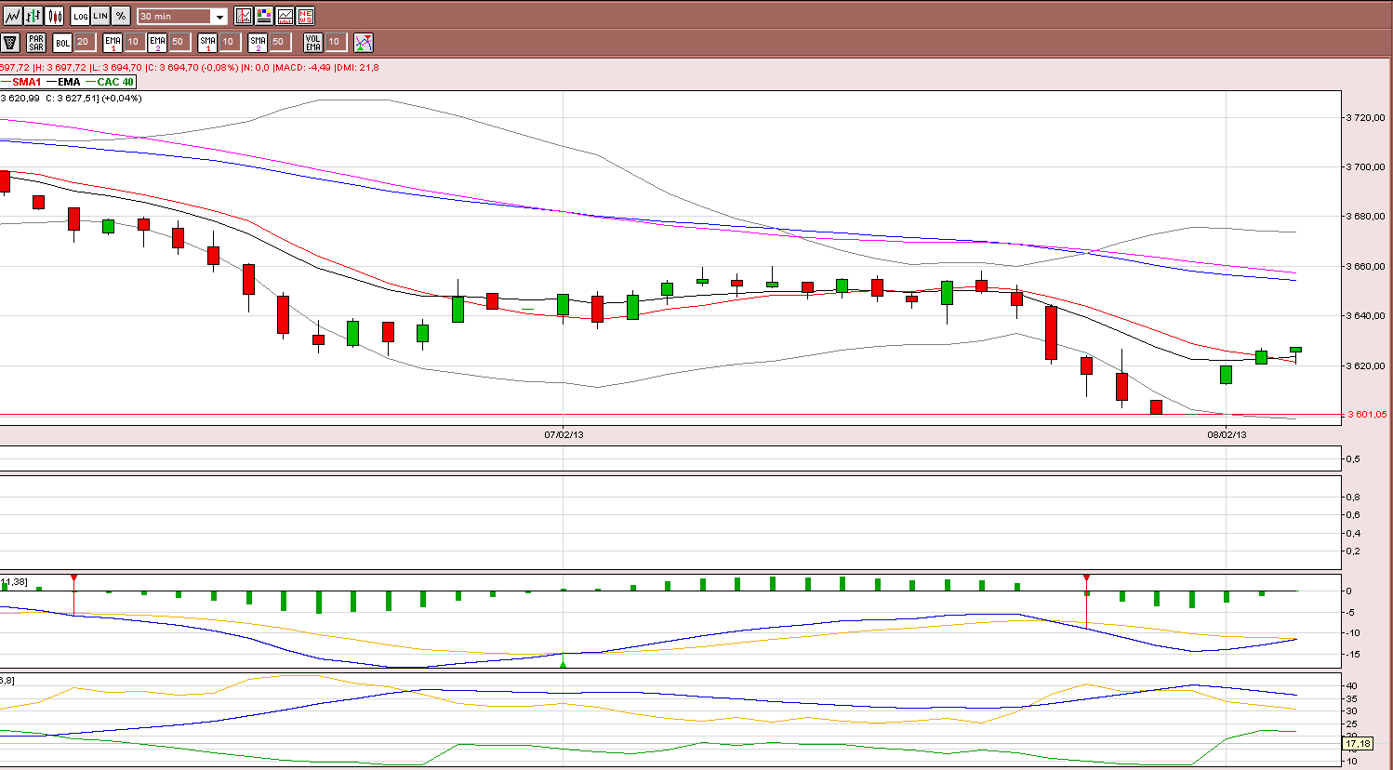1393x770 pixels.
Task: Click the 3 660,00 price axis label
Action: click(1368, 267)
